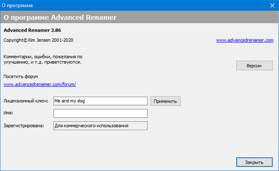Click the Версии button
279x171 pixels.
[254, 66]
